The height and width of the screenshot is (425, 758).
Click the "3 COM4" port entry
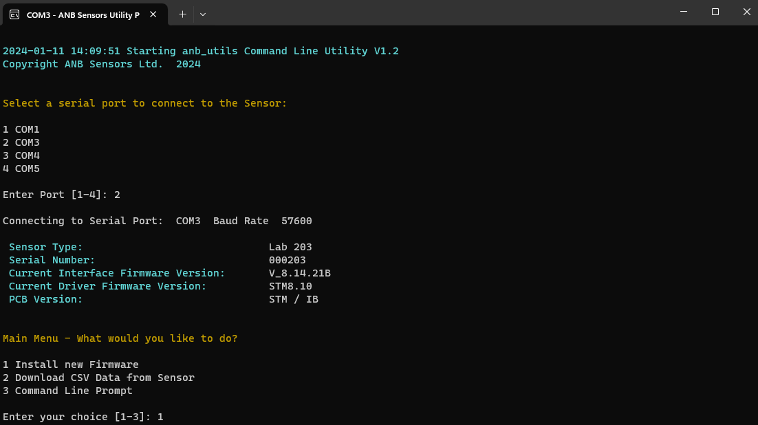click(21, 155)
